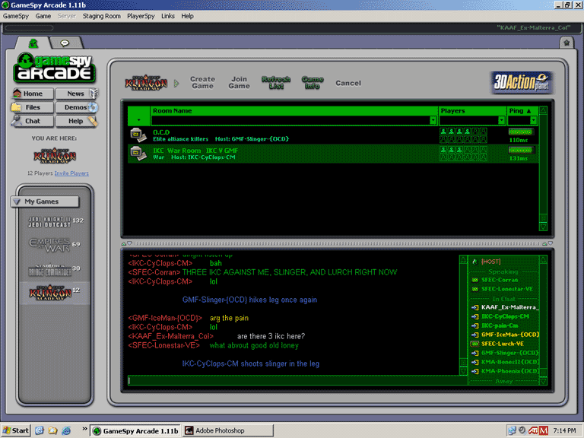Click the icon beside IKC-pain-Cm
The height and width of the screenshot is (438, 584).
[x=474, y=325]
